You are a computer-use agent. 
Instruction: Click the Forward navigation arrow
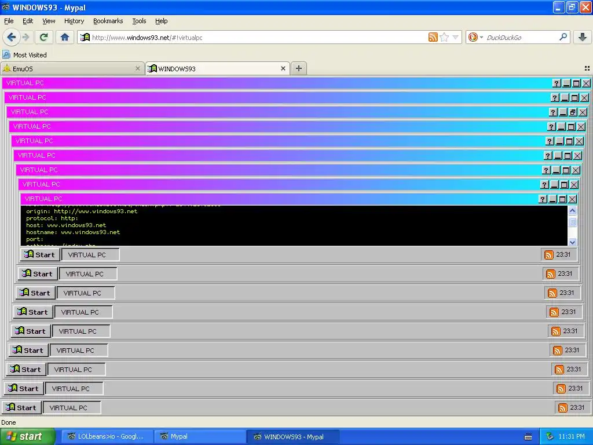(25, 37)
